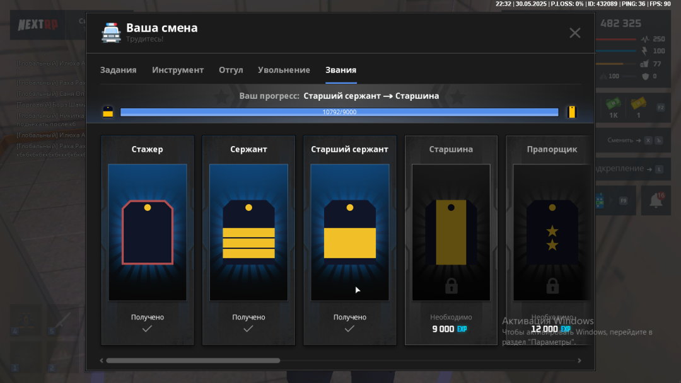
Task: Switch to the Инструмент tab
Action: point(178,70)
